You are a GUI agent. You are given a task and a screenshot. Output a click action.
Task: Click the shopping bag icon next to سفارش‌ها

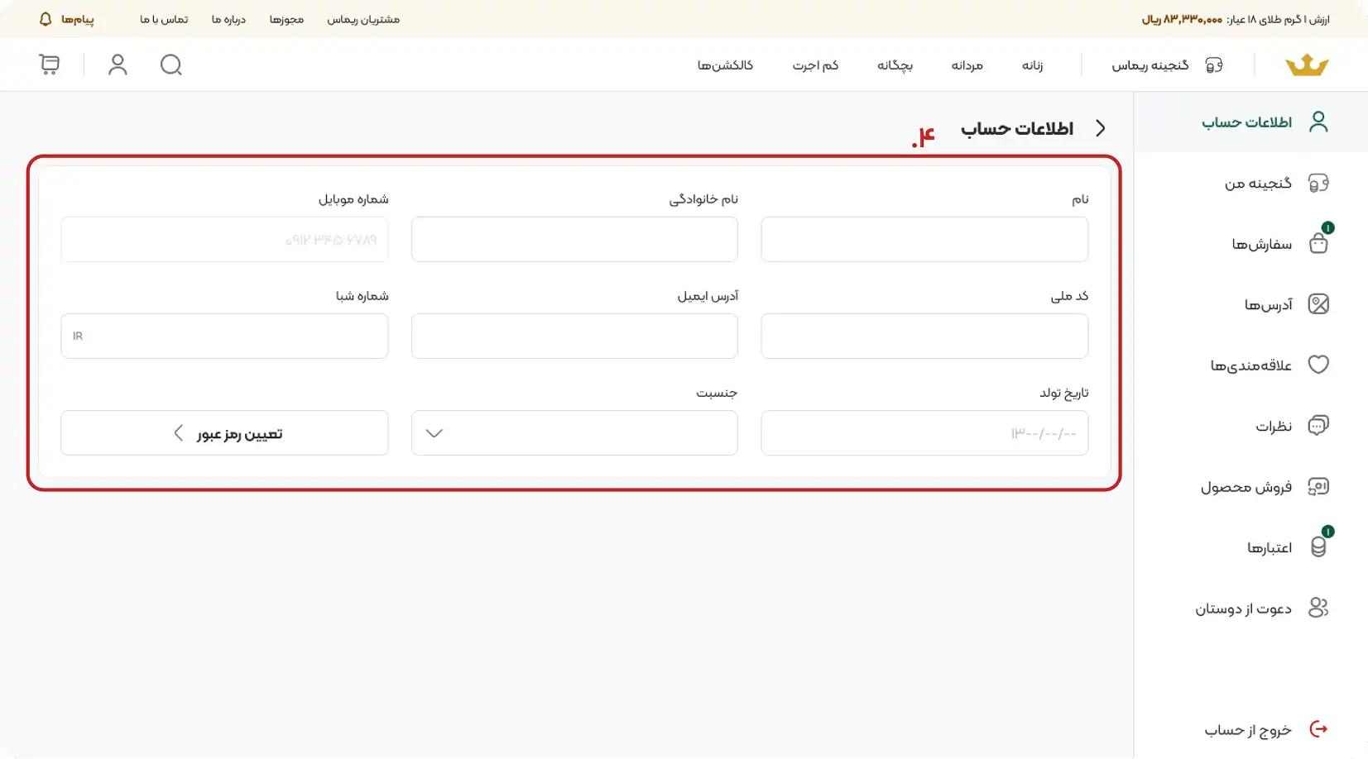[x=1318, y=243]
